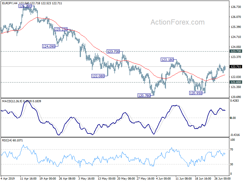Select the MACD(12,26,9) indicator label
The height and width of the screenshot is (182, 243).
(x=12, y=101)
